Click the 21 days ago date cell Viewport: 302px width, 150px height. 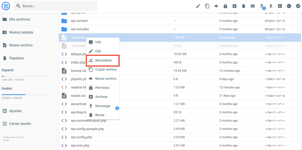(x=227, y=96)
